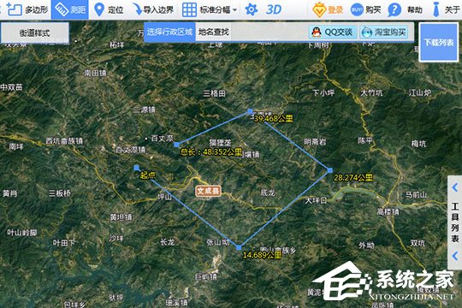Screen dimensions: 462x308
Task: Open the 购买 buy option
Action: coord(365,9)
